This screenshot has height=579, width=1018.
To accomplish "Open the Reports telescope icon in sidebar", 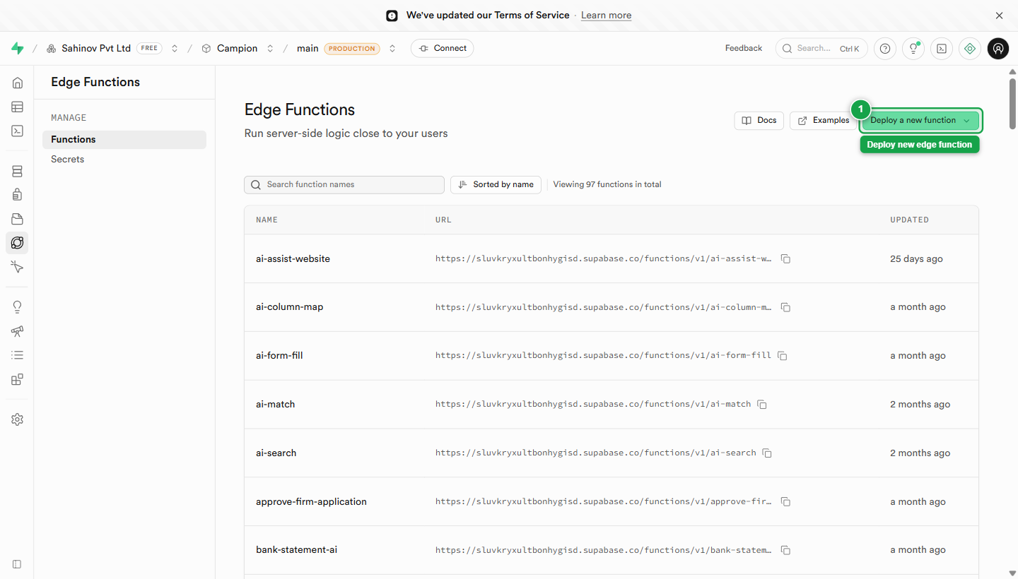I will click(x=17, y=331).
